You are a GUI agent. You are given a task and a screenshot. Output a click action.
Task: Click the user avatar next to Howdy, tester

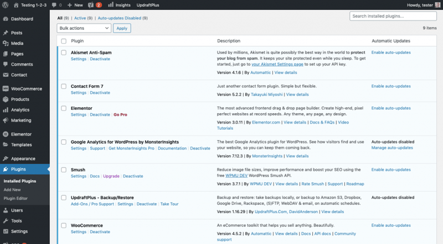click(x=437, y=5)
